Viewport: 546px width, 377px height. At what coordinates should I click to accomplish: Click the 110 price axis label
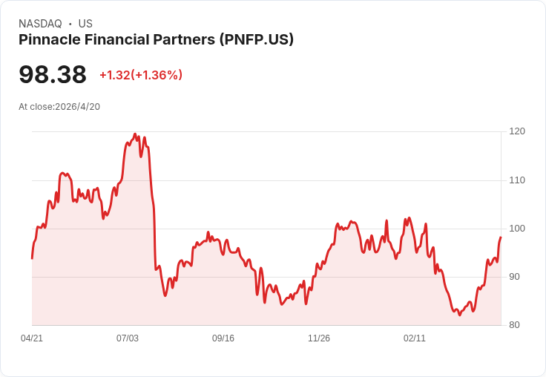click(x=517, y=180)
